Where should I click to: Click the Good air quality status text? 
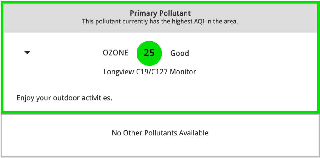[180, 54]
